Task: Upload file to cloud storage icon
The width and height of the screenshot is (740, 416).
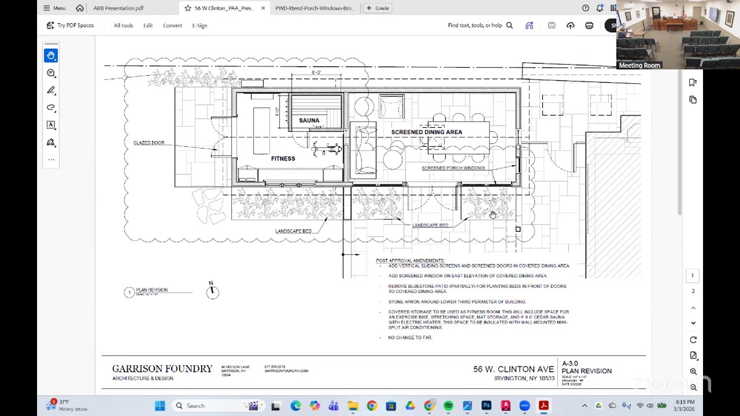Action: [571, 25]
